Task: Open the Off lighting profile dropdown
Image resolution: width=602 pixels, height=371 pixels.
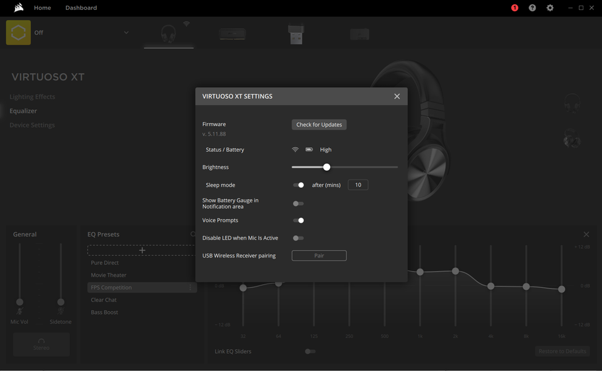Action: [x=126, y=32]
